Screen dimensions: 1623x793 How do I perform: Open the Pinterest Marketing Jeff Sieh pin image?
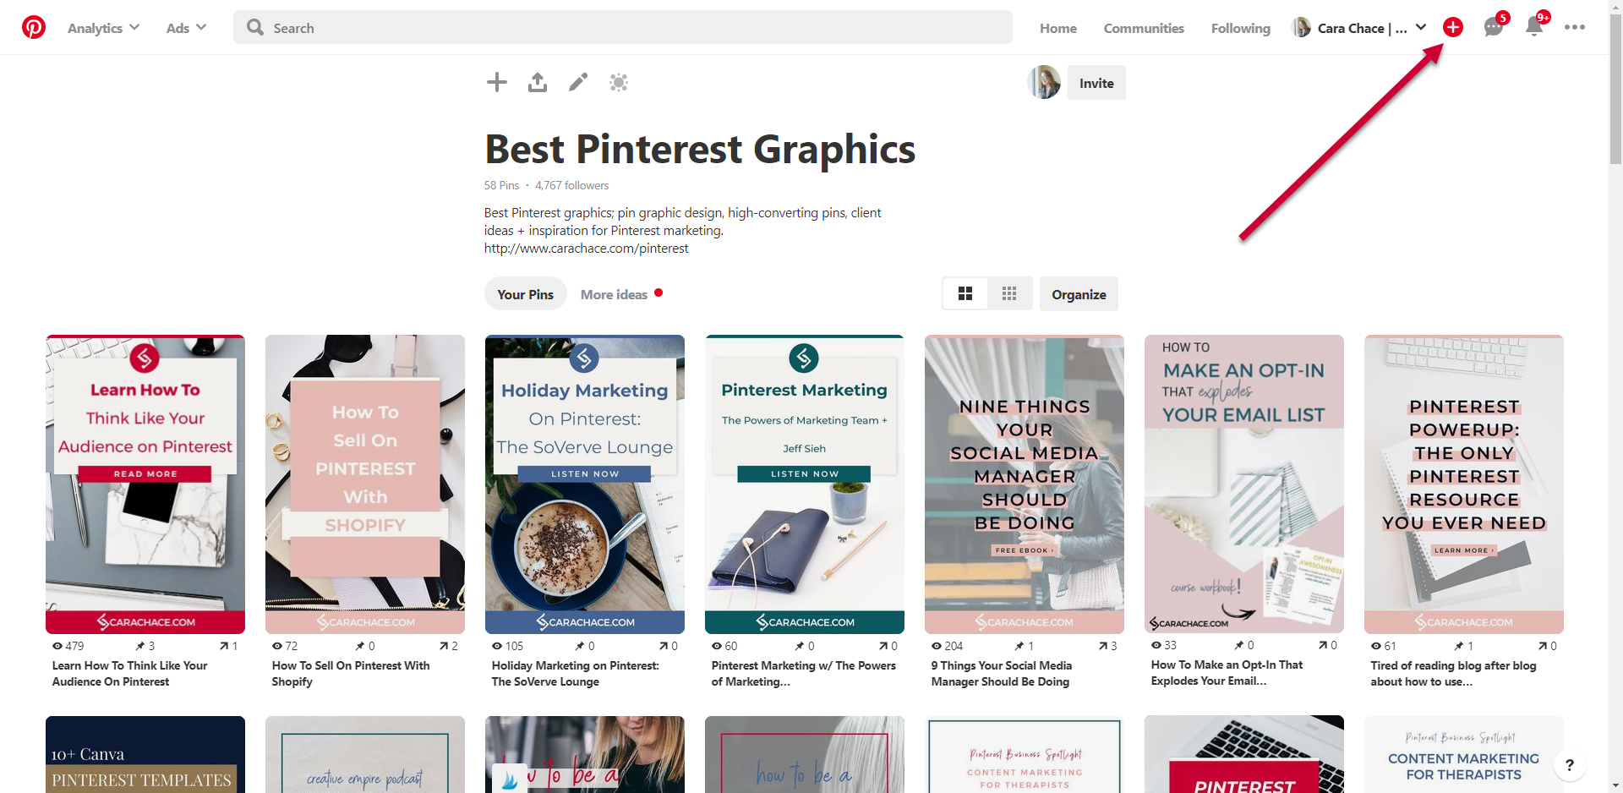click(805, 484)
